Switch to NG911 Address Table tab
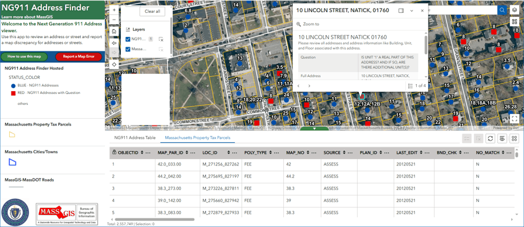Screen dimensions: 524x227 click(x=135, y=137)
